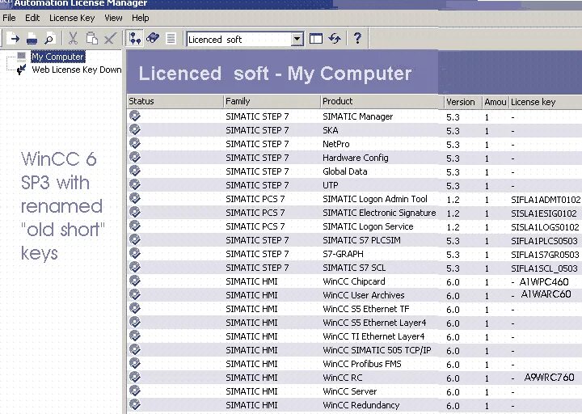Sort by the Product column header

click(x=382, y=101)
